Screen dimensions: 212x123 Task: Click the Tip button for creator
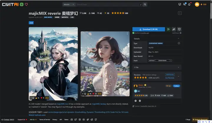[168, 86]
